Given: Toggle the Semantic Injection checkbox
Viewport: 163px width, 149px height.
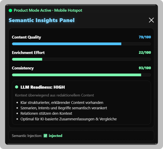Looking at the screenshot, I should 45,135.
